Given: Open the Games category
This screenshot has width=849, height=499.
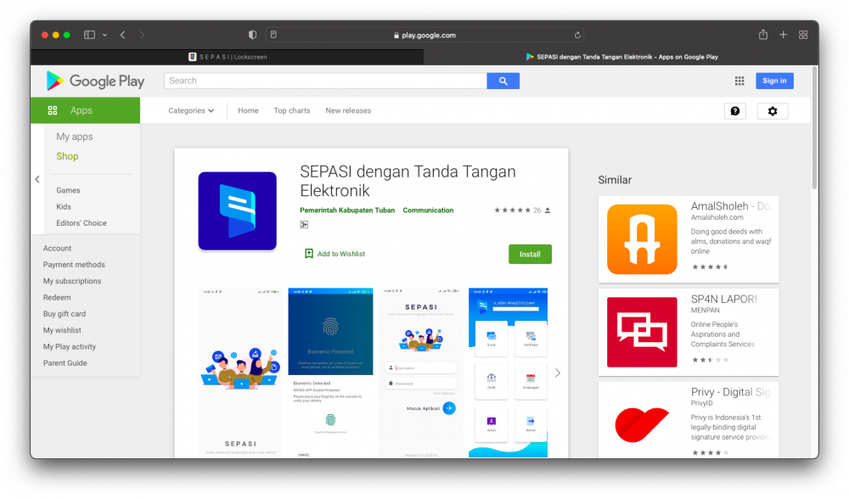Looking at the screenshot, I should coord(68,190).
